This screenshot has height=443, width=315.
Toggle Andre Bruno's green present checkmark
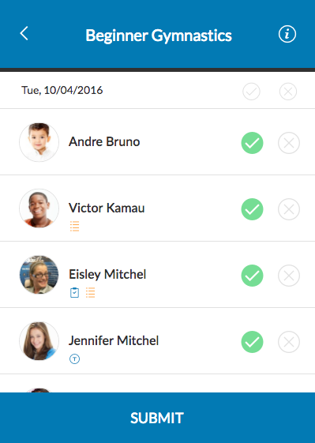[x=253, y=143]
